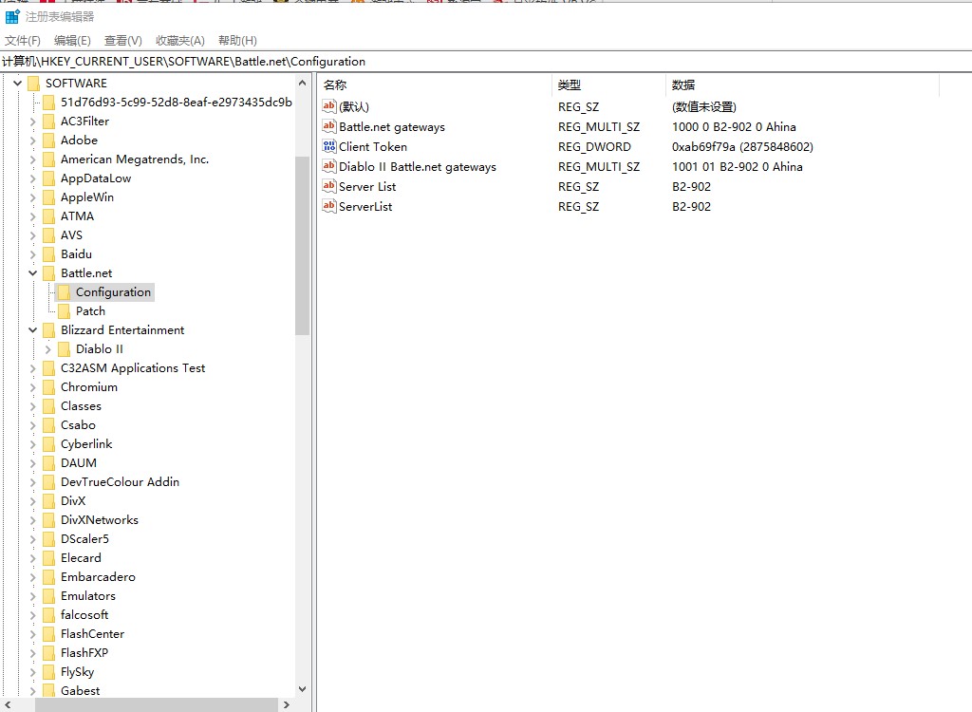Click the tree horizontal scroll left arrow
Viewport: 972px width, 712px height.
pos(8,704)
